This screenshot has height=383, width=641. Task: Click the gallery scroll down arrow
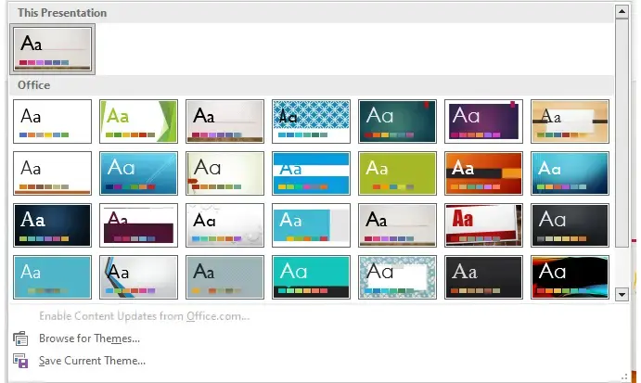tap(622, 294)
